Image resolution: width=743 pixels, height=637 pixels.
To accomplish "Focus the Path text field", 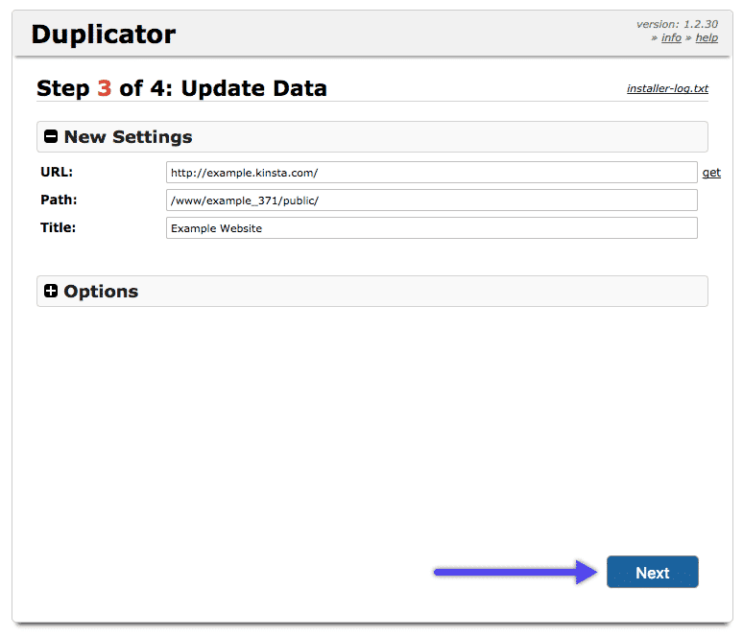I will pyautogui.click(x=431, y=201).
